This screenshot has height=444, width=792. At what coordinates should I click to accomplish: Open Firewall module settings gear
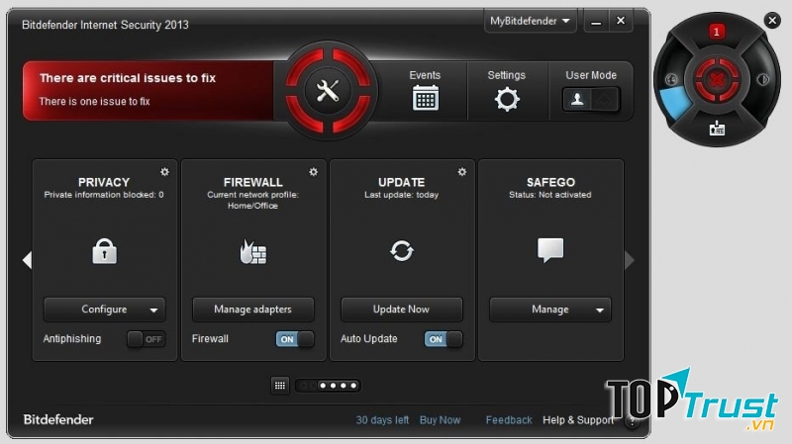pos(313,172)
